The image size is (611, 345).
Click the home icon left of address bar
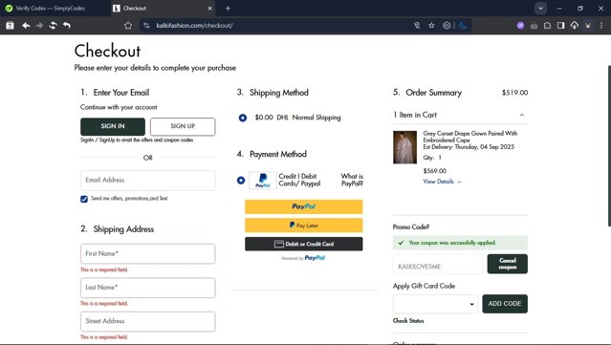[128, 25]
